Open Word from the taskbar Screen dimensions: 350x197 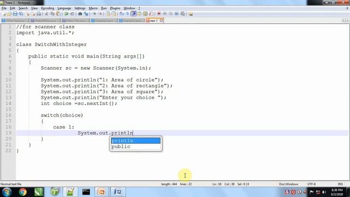[118, 192]
